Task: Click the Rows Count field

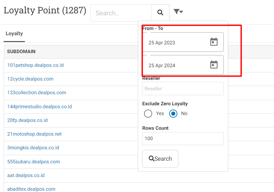Action: point(183,139)
